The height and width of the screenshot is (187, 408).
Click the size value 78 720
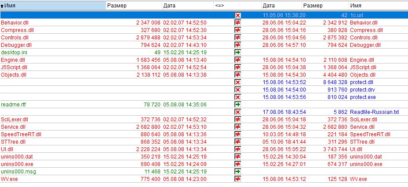point(152,105)
